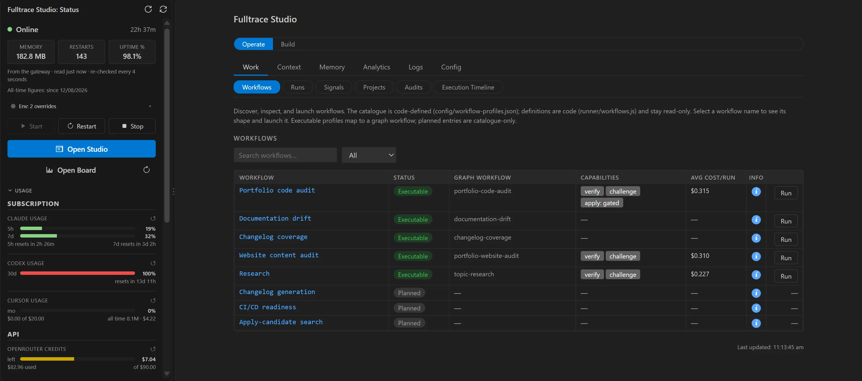Click the circular reload icon in status header
The image size is (862, 381).
(x=148, y=9)
